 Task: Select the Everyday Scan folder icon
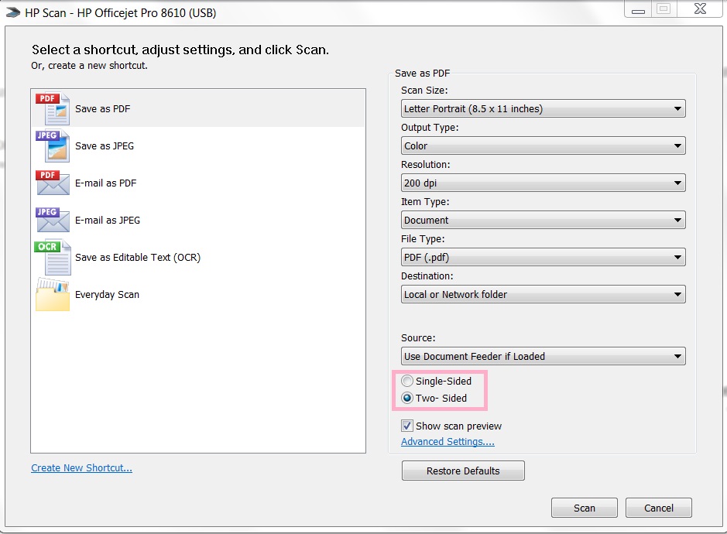[x=53, y=295]
